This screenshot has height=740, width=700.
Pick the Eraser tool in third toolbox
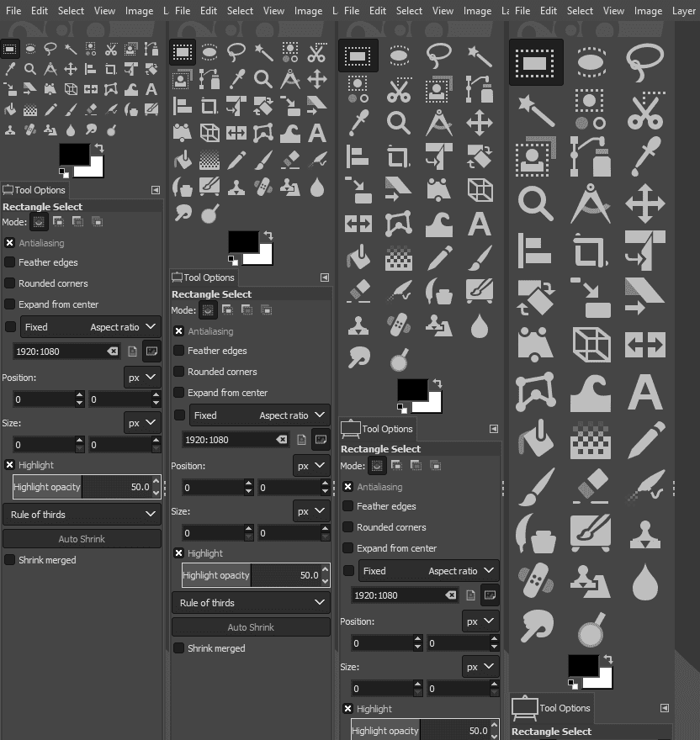(358, 291)
